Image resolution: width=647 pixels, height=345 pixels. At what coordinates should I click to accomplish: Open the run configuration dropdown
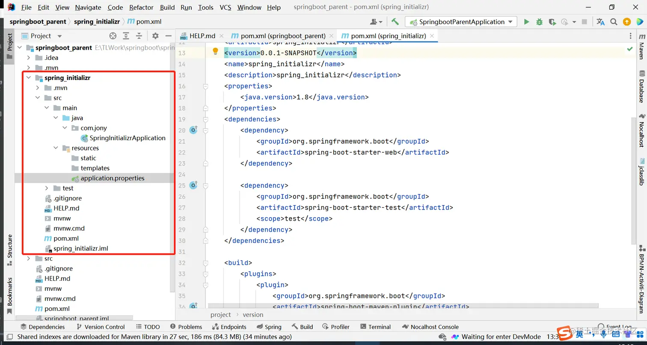[x=461, y=22]
